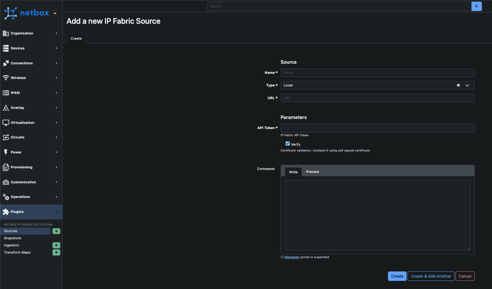Click the Overlay graph icon
Image resolution: width=492 pixels, height=289 pixels.
(x=6, y=108)
